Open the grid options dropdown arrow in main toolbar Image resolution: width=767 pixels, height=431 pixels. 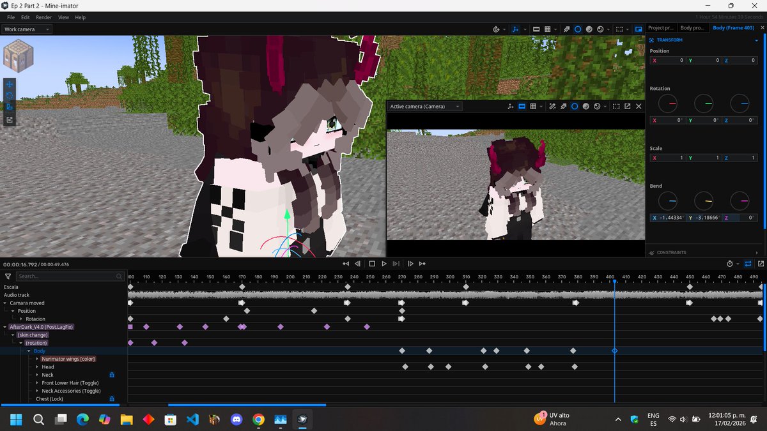click(557, 29)
